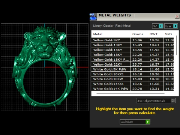Click the Library: Classic - (Fast)-Metal label
The image size is (180, 135).
click(x=112, y=26)
